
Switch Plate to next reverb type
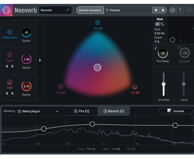(13, 66)
